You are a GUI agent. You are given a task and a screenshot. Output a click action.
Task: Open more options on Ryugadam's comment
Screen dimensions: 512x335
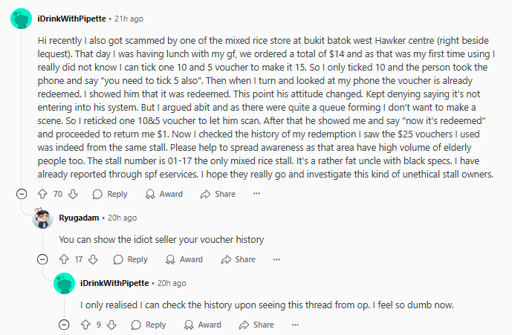[277, 259]
